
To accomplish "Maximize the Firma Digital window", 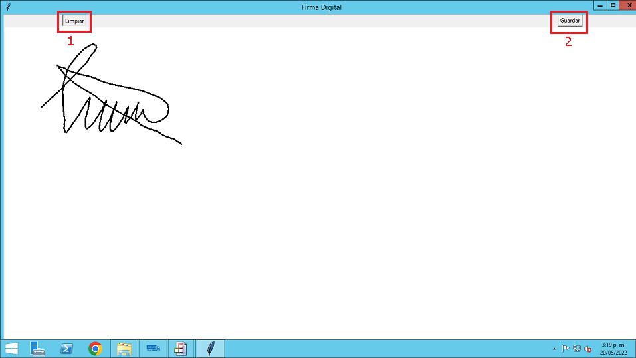I will pos(613,5).
